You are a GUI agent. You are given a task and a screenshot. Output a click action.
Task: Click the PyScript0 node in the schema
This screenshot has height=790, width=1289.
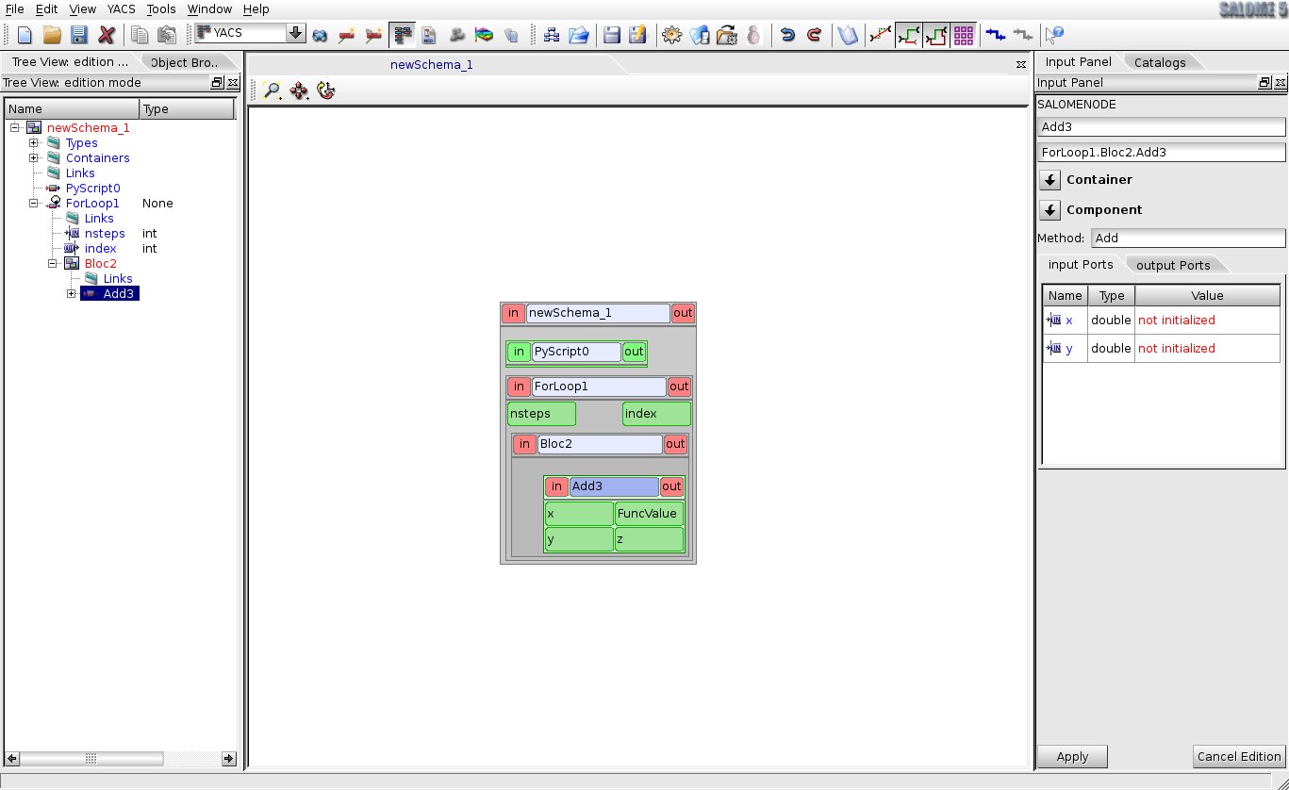(x=576, y=352)
